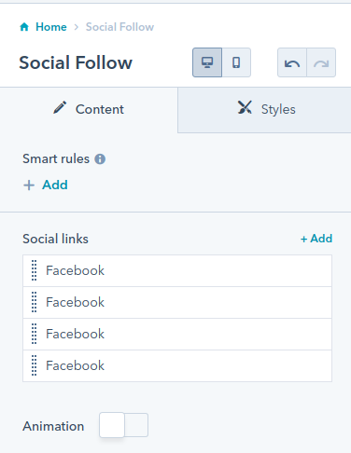Grab the drag handle of last Facebook link
The width and height of the screenshot is (351, 453).
point(35,365)
